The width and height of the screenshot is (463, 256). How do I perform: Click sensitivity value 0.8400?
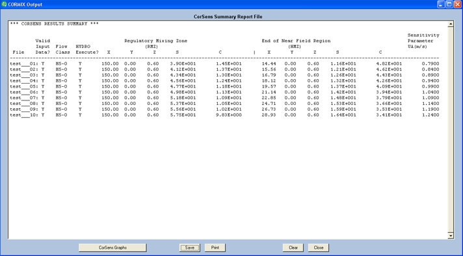pos(430,69)
